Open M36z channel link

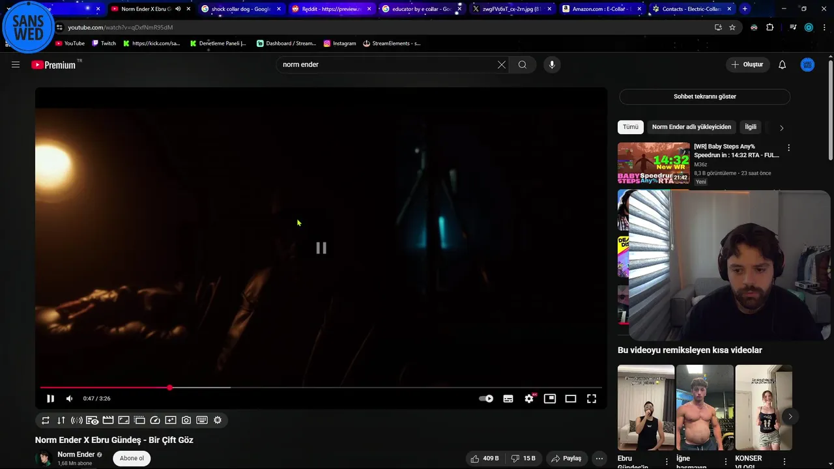pos(700,165)
